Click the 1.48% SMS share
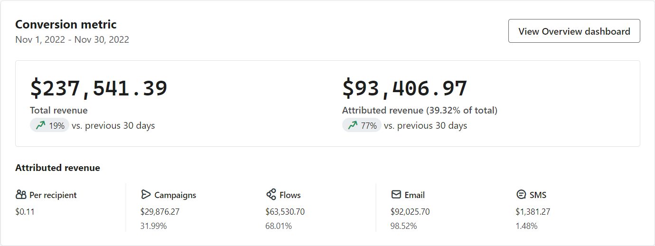 527,226
